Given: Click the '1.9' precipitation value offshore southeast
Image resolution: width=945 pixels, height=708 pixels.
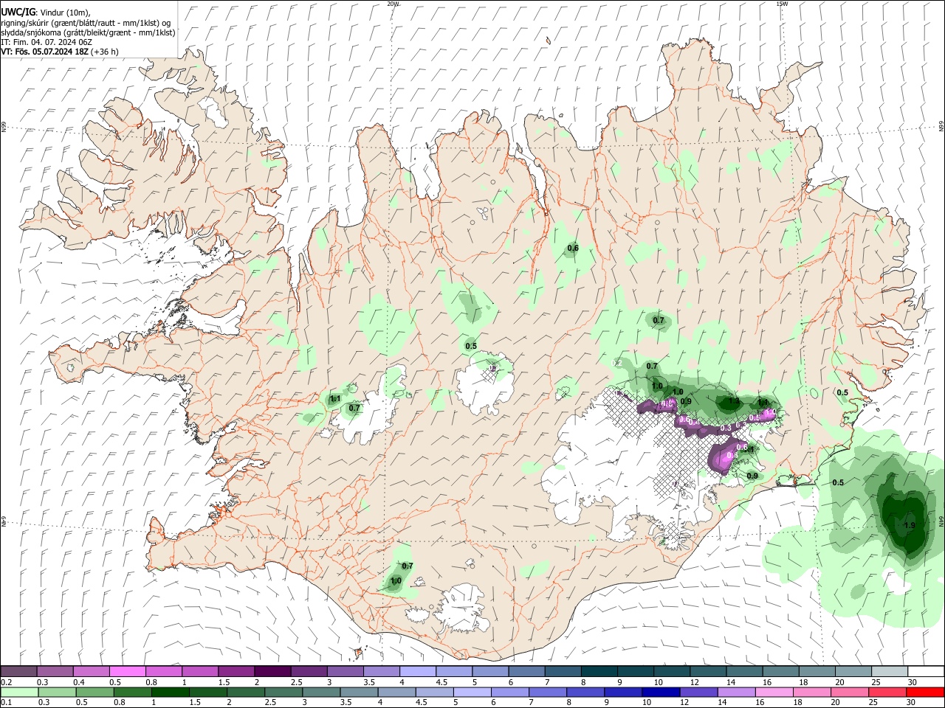Looking at the screenshot, I should (910, 525).
